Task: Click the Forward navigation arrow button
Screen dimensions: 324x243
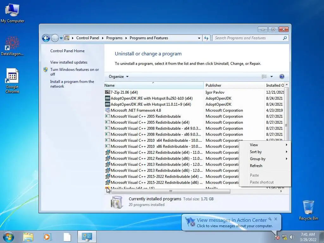Action: (55, 38)
